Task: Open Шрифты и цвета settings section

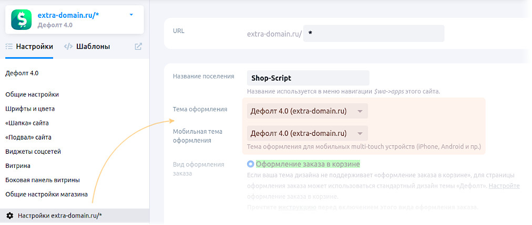Action: 30,109
